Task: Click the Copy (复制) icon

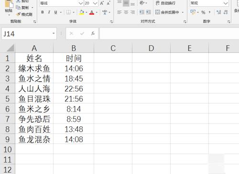Action: [18, 8]
